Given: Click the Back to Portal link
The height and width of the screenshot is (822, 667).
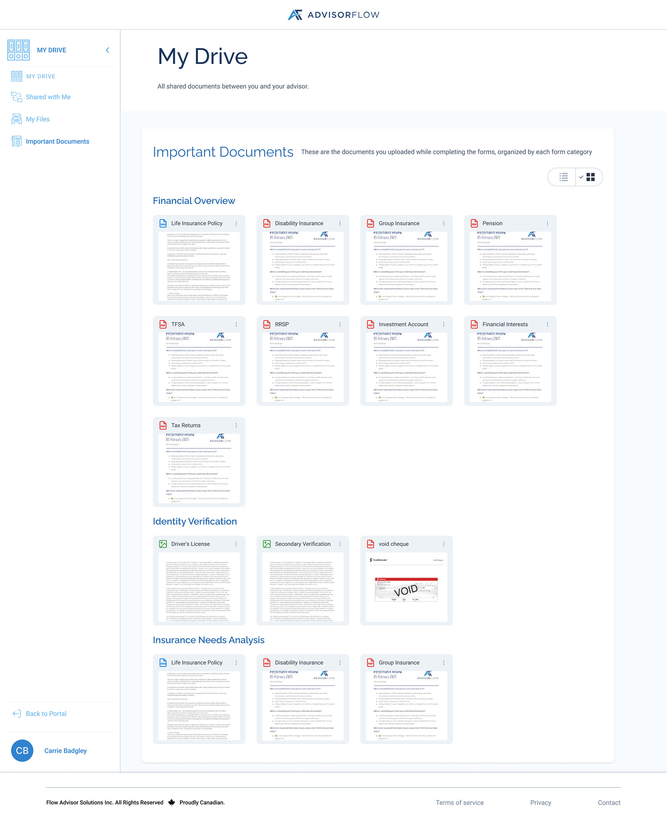Looking at the screenshot, I should tap(46, 714).
